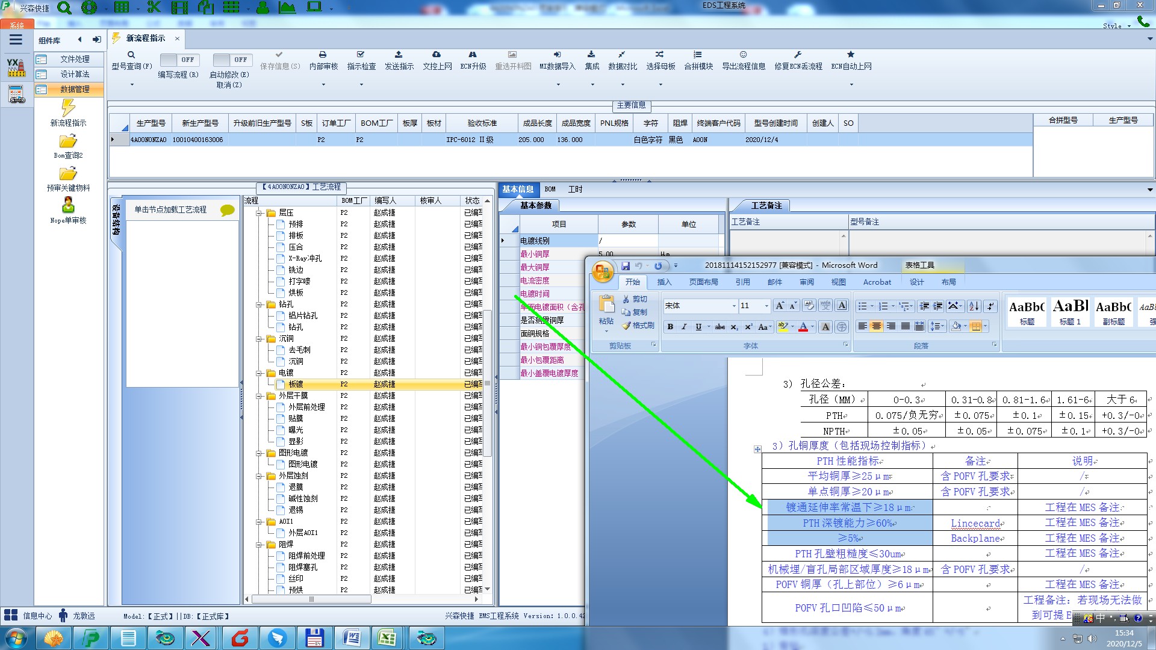
Task: Click the 型号查询 magnifier icon in EDS toolbar
Action: [x=131, y=55]
